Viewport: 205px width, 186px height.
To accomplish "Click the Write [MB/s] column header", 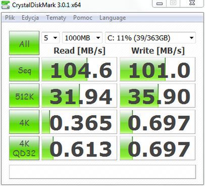I will [158, 51].
